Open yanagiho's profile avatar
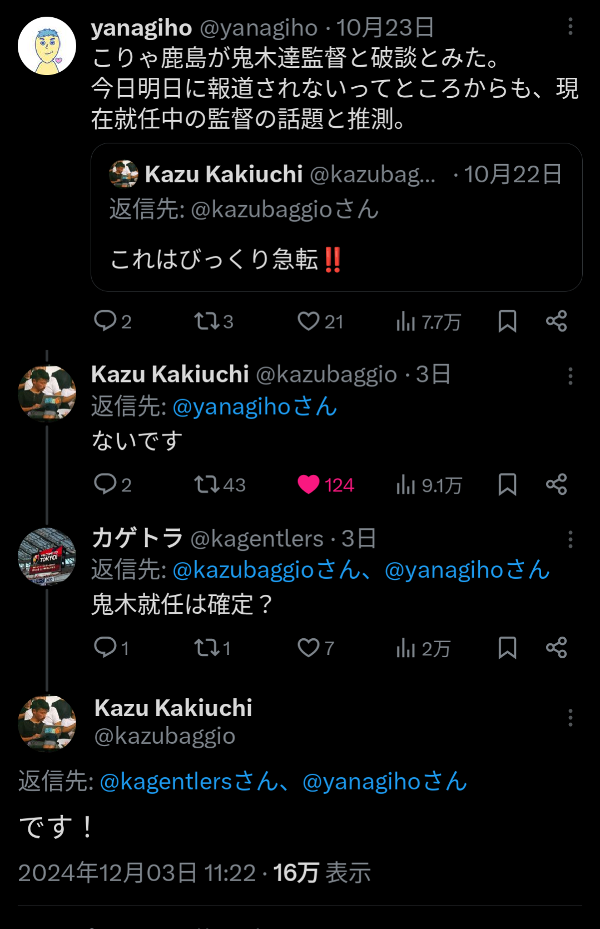This screenshot has width=600, height=929. (47, 46)
